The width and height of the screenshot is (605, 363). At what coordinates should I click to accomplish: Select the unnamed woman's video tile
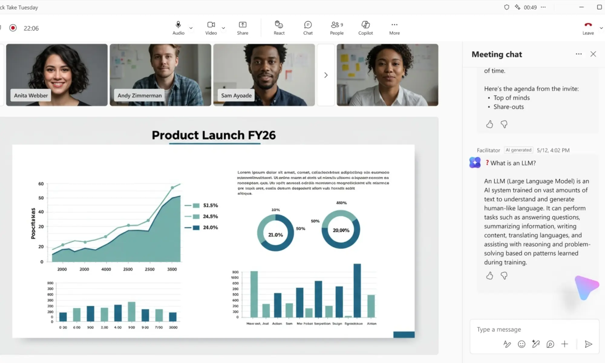click(x=388, y=75)
